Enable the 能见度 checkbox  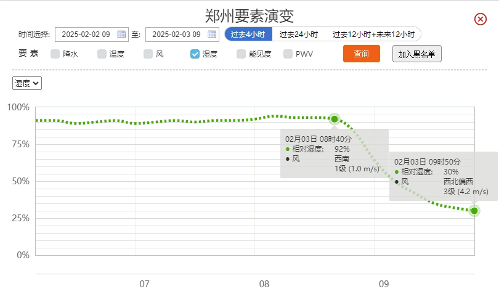pos(241,54)
